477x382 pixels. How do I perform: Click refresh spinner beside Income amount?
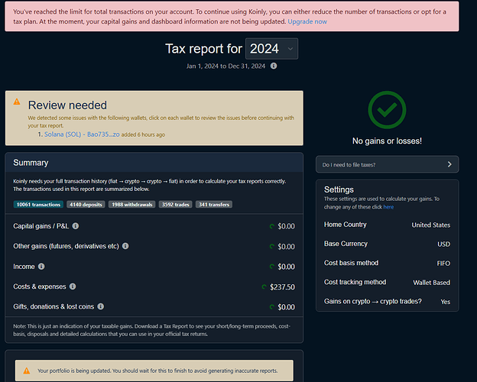pos(272,267)
